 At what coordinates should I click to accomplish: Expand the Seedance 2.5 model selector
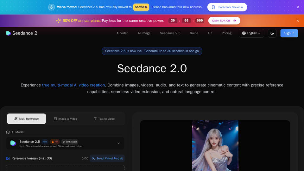[65, 143]
